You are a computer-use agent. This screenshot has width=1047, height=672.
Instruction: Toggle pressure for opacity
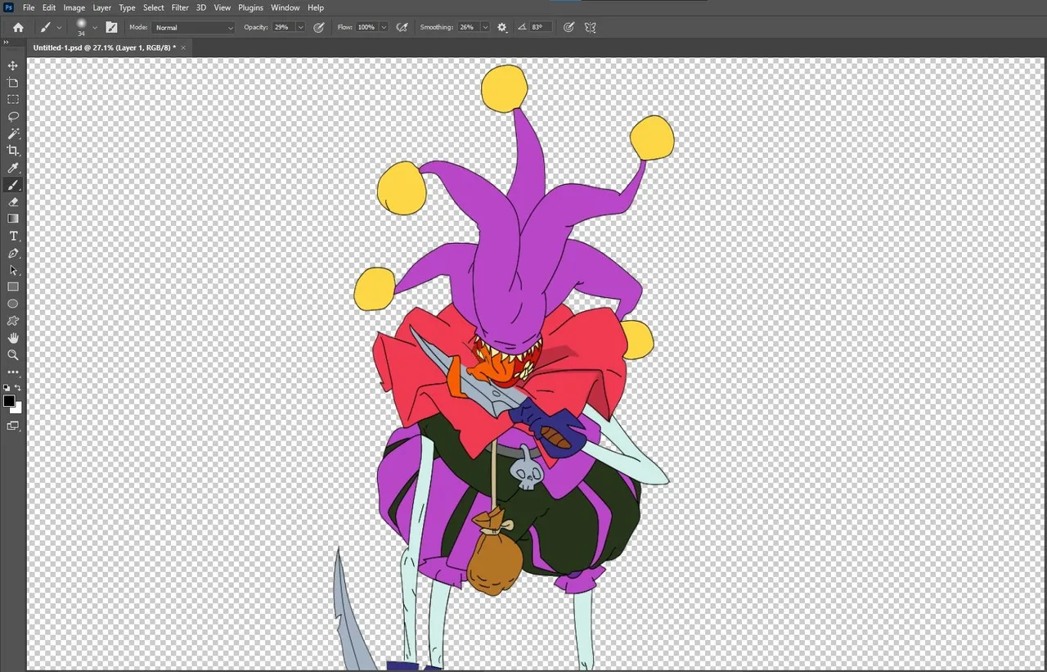pos(319,27)
